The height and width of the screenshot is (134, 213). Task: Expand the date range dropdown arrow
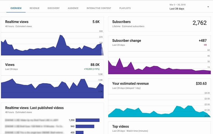coord(208,7)
